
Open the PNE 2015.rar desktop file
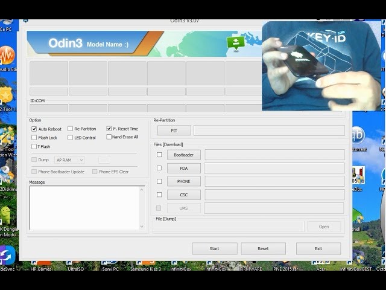click(285, 266)
